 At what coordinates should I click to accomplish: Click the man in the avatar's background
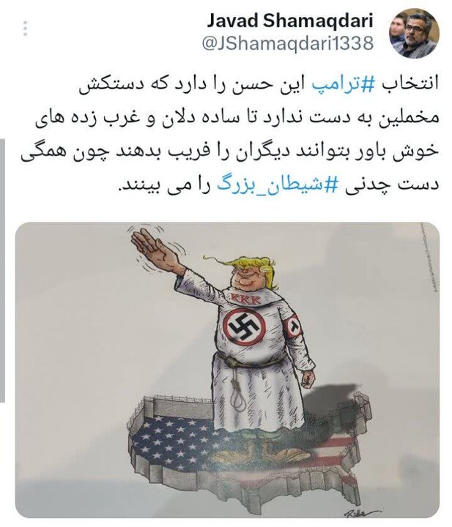[396, 30]
